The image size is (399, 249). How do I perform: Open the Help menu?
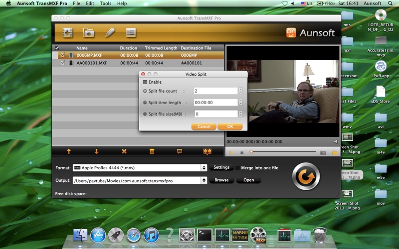click(122, 3)
